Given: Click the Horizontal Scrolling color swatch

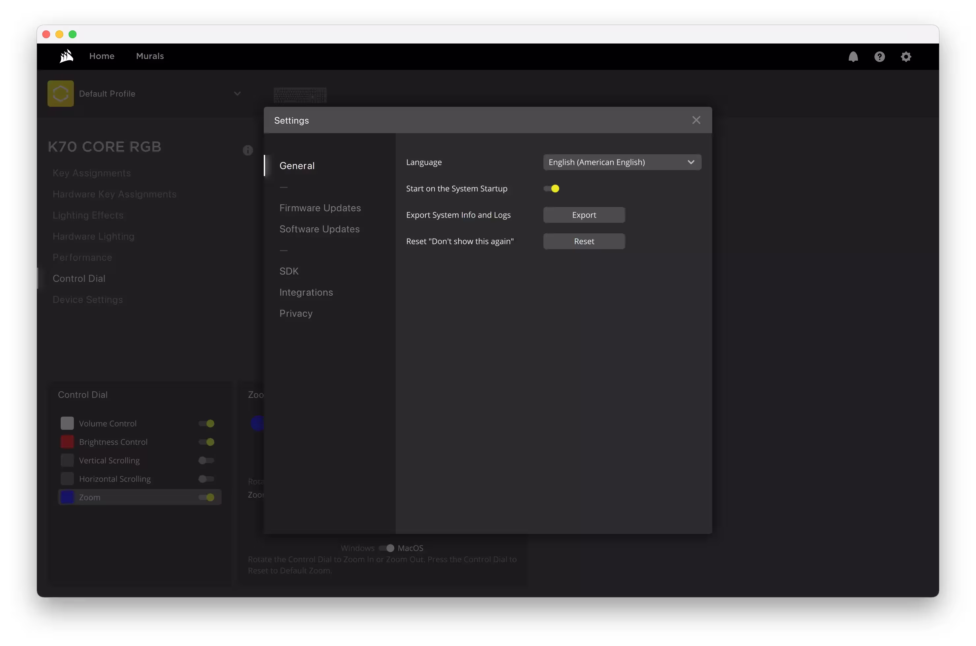Looking at the screenshot, I should coord(67,479).
